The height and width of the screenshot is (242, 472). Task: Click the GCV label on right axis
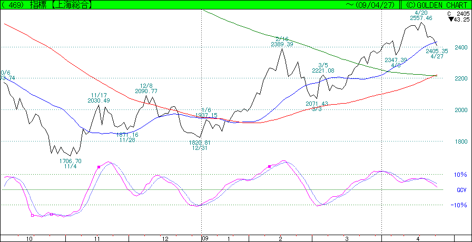click(x=461, y=190)
